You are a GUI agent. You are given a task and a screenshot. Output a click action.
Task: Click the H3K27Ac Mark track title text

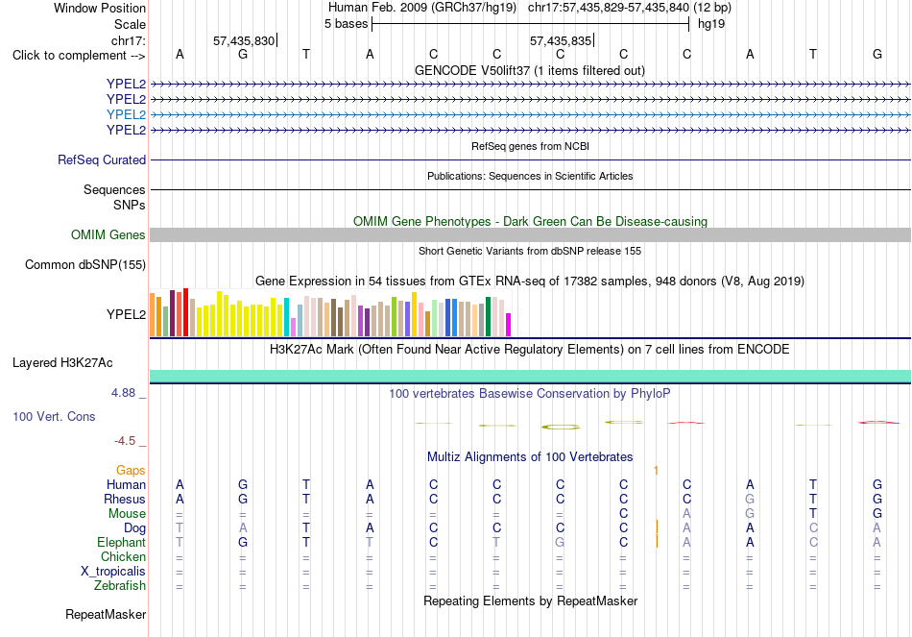(x=530, y=350)
